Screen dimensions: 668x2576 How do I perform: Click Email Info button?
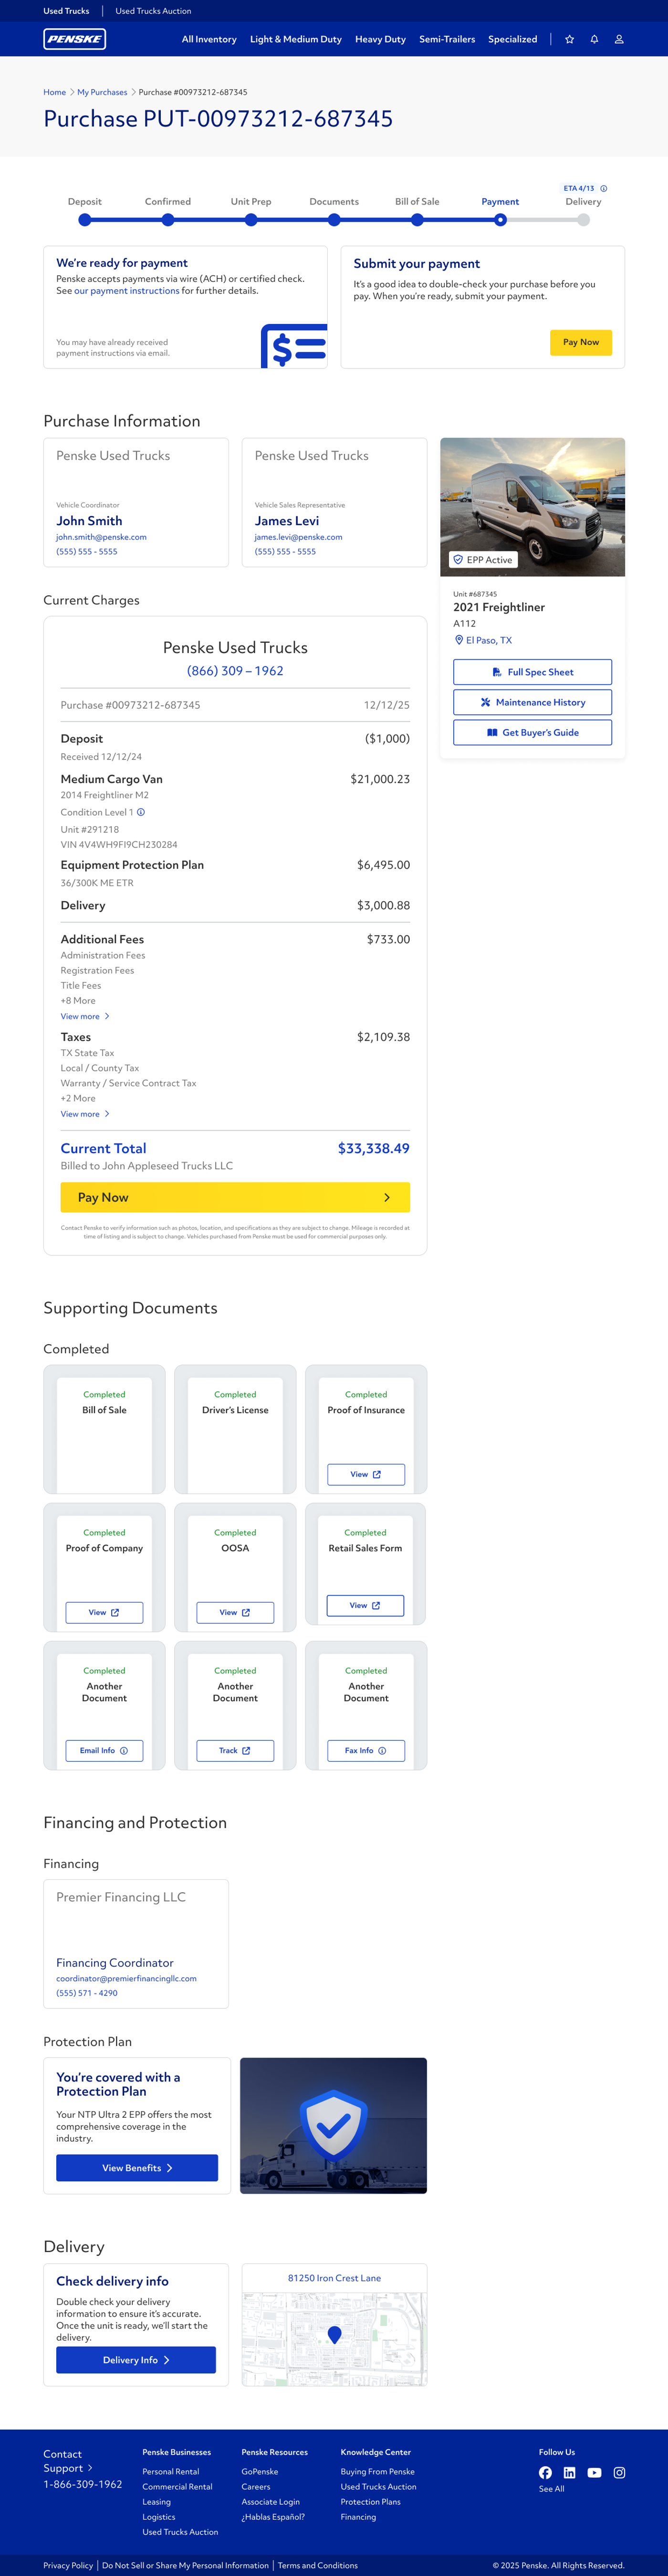104,1750
